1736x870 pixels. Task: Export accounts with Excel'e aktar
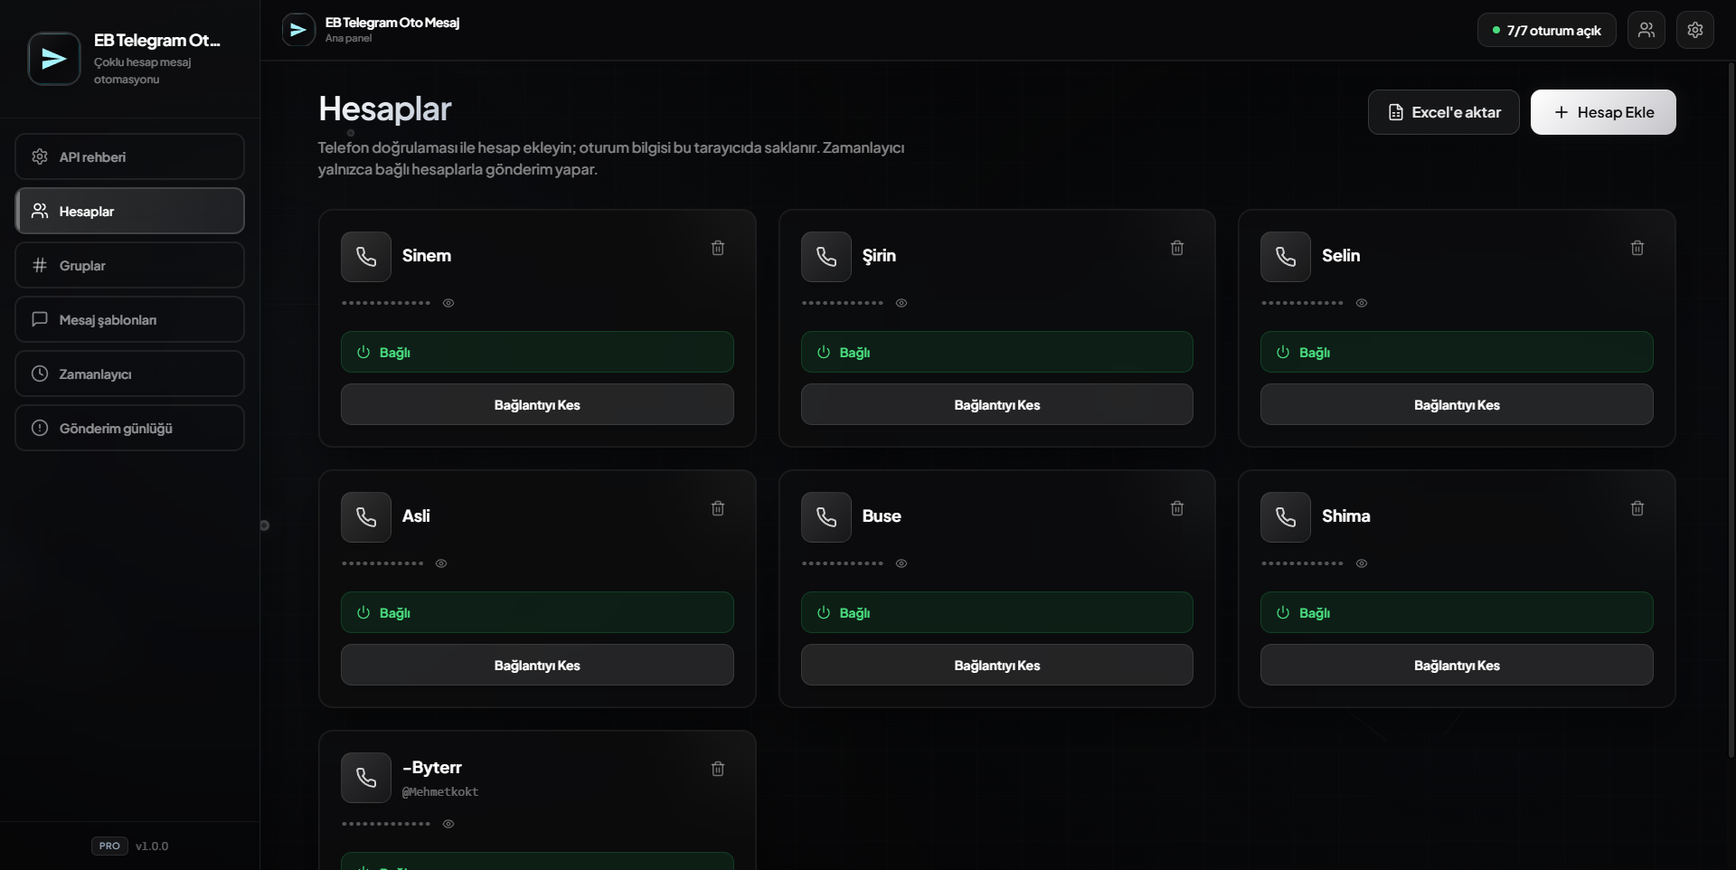point(1443,112)
